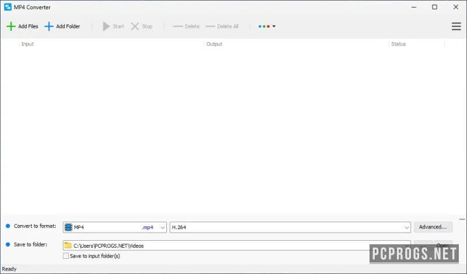Click the Status column header
Image resolution: width=467 pixels, height=274 pixels.
399,44
